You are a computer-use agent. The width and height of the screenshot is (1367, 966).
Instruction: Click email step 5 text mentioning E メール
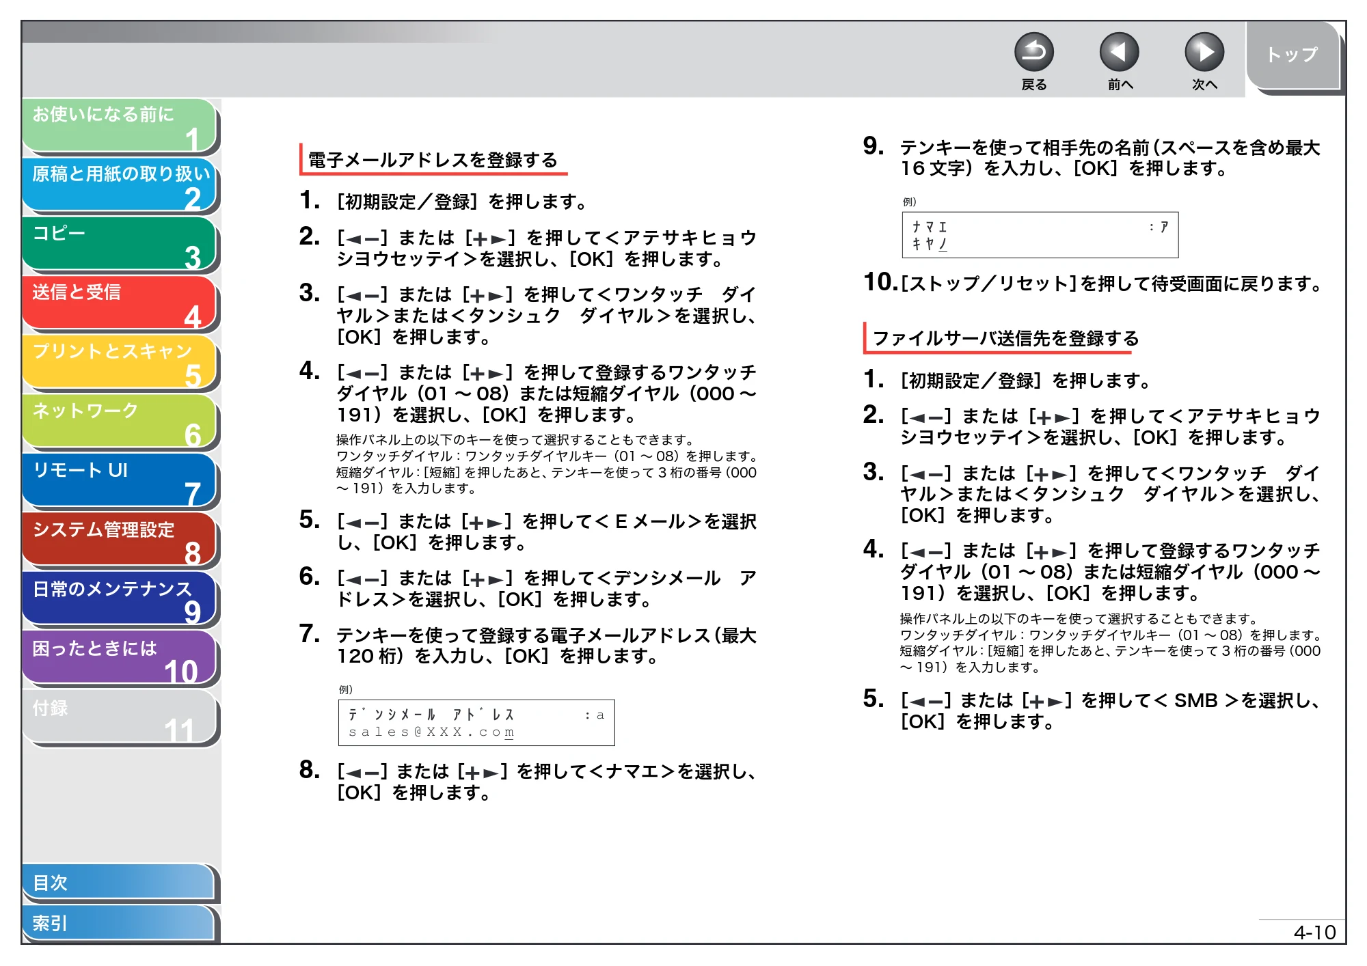point(547,532)
